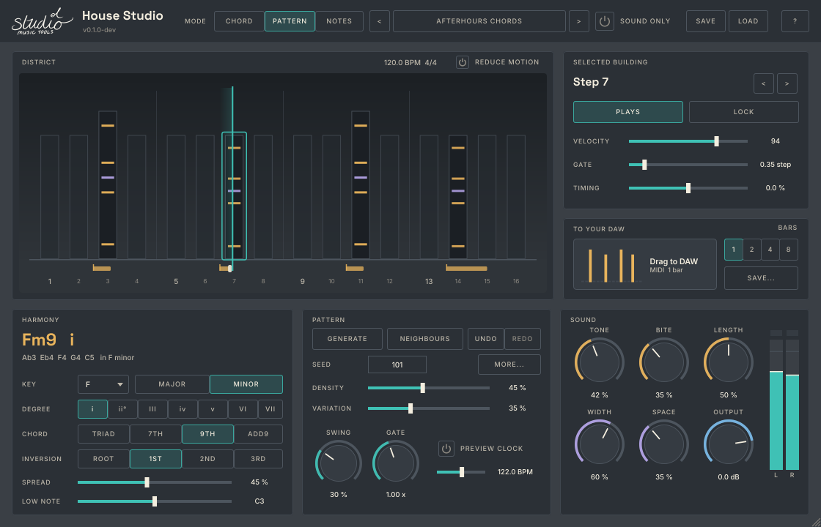The height and width of the screenshot is (527, 821).
Task: Select 2nd inversion
Action: point(207,459)
